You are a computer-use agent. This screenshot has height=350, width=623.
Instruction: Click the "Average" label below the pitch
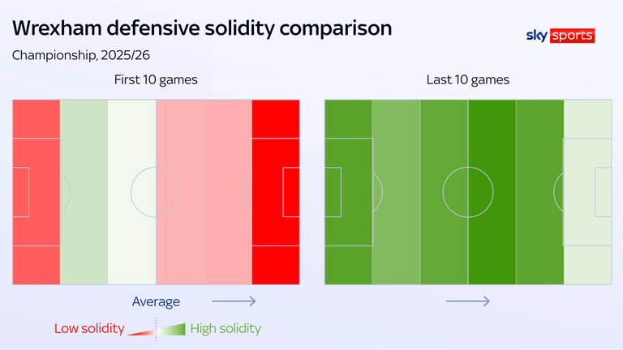tap(156, 301)
